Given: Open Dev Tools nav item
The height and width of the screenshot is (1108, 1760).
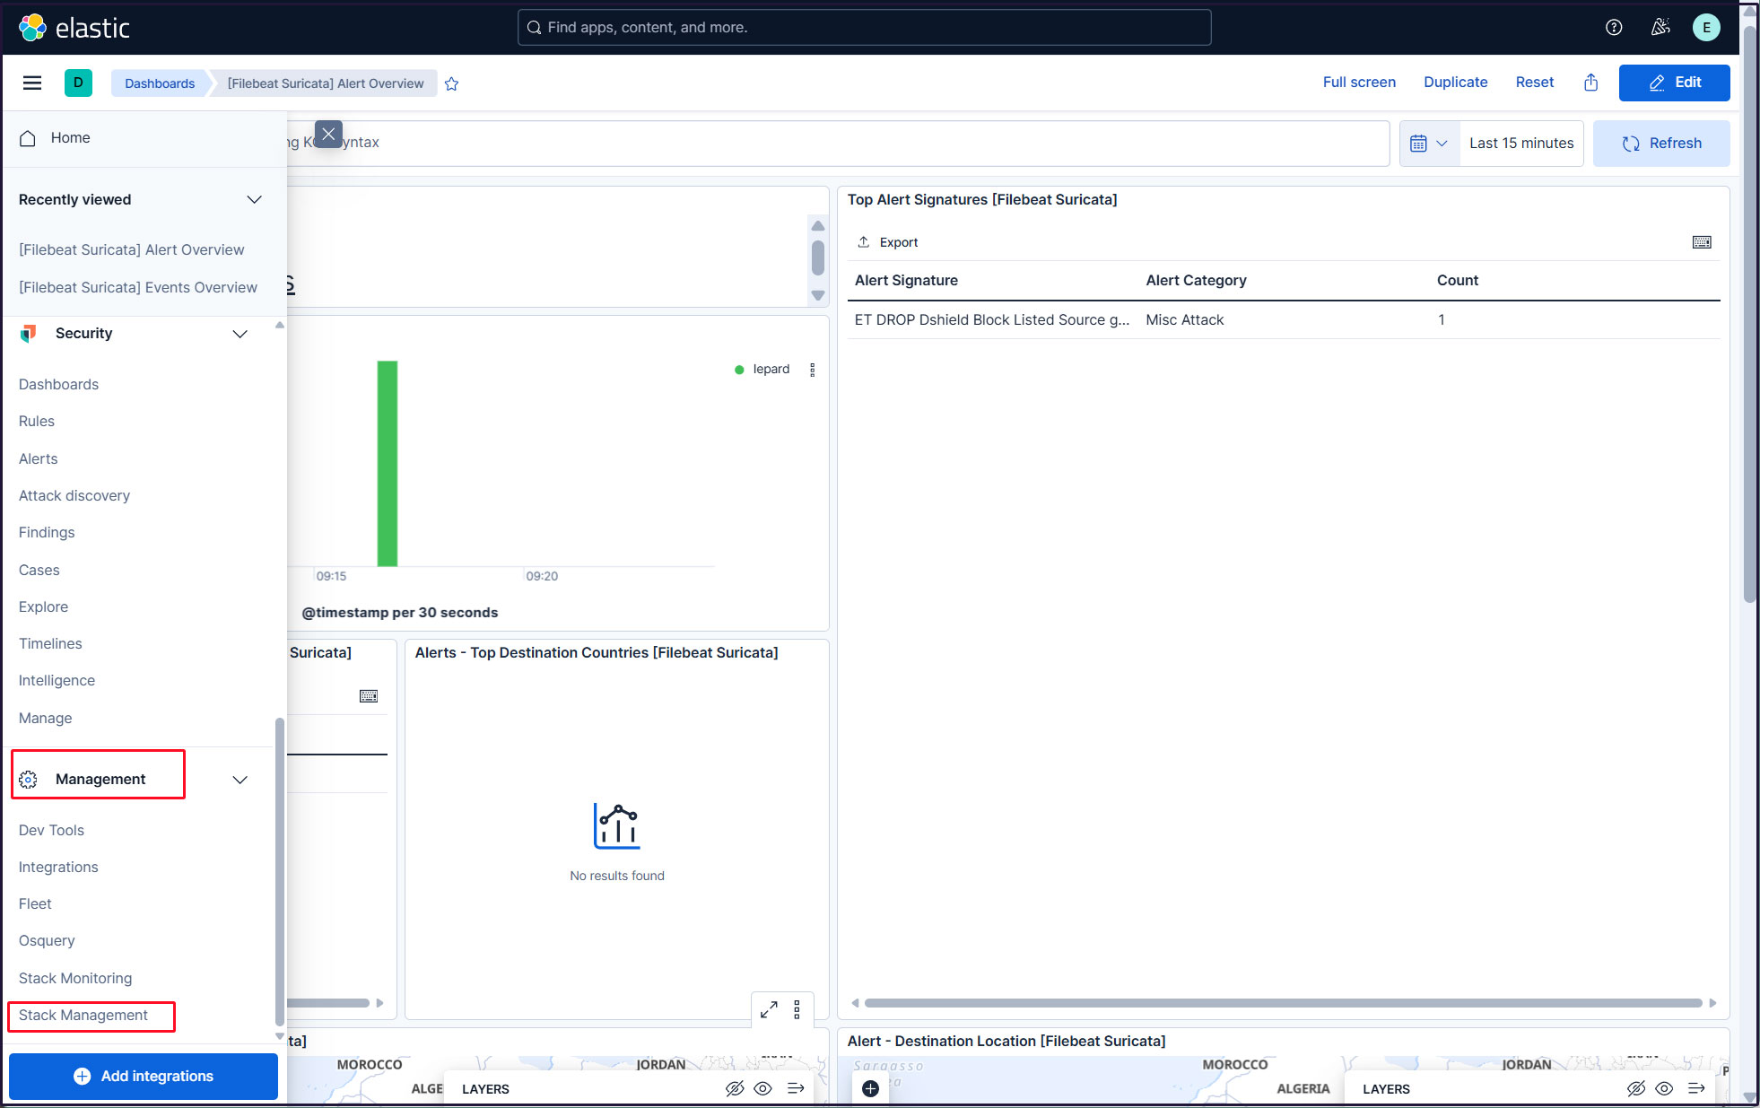Looking at the screenshot, I should click(x=52, y=830).
